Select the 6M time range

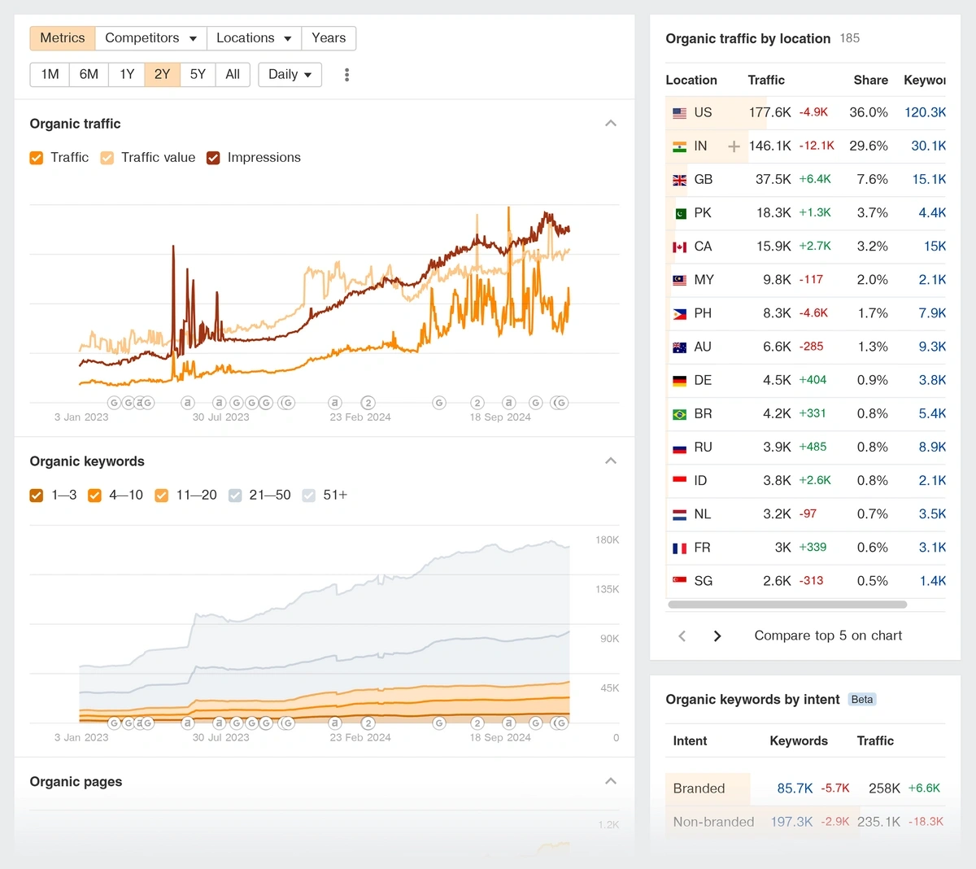[89, 75]
